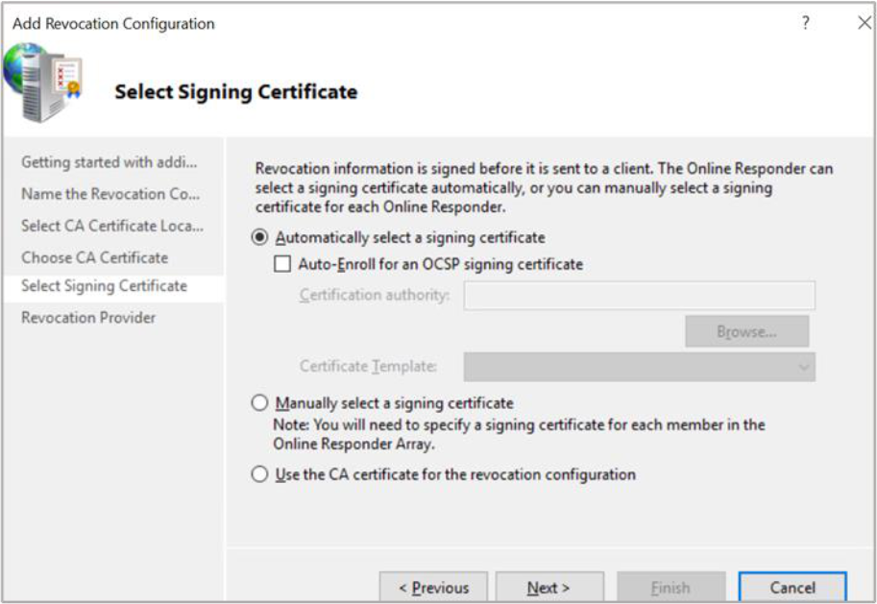Go to Getting started step
The image size is (877, 604).
click(x=109, y=162)
